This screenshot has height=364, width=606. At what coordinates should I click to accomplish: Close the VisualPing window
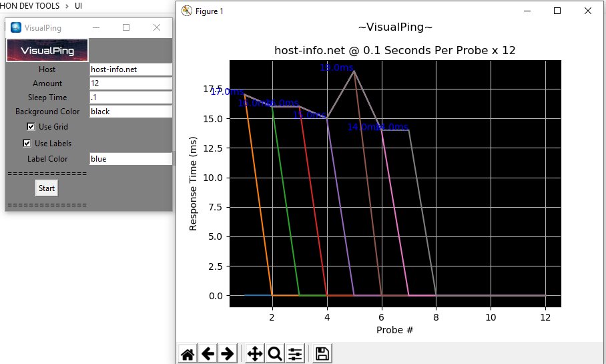click(x=157, y=27)
